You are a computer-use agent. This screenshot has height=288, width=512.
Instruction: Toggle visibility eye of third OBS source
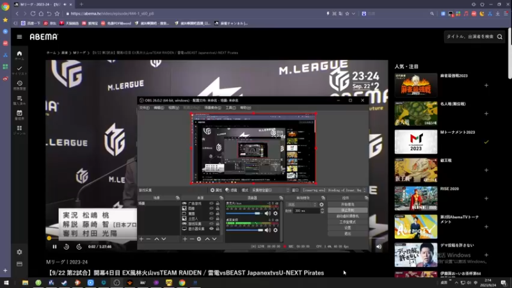pos(211,214)
